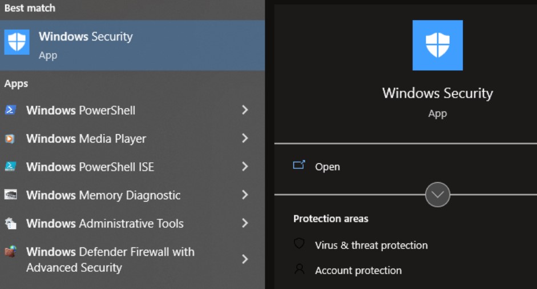Expand Windows Administrative Tools options chevron
Screen dimensions: 537x289
(x=245, y=223)
